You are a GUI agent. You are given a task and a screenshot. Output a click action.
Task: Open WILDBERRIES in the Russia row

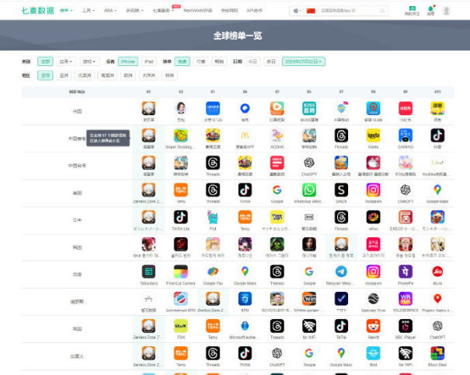click(x=406, y=299)
